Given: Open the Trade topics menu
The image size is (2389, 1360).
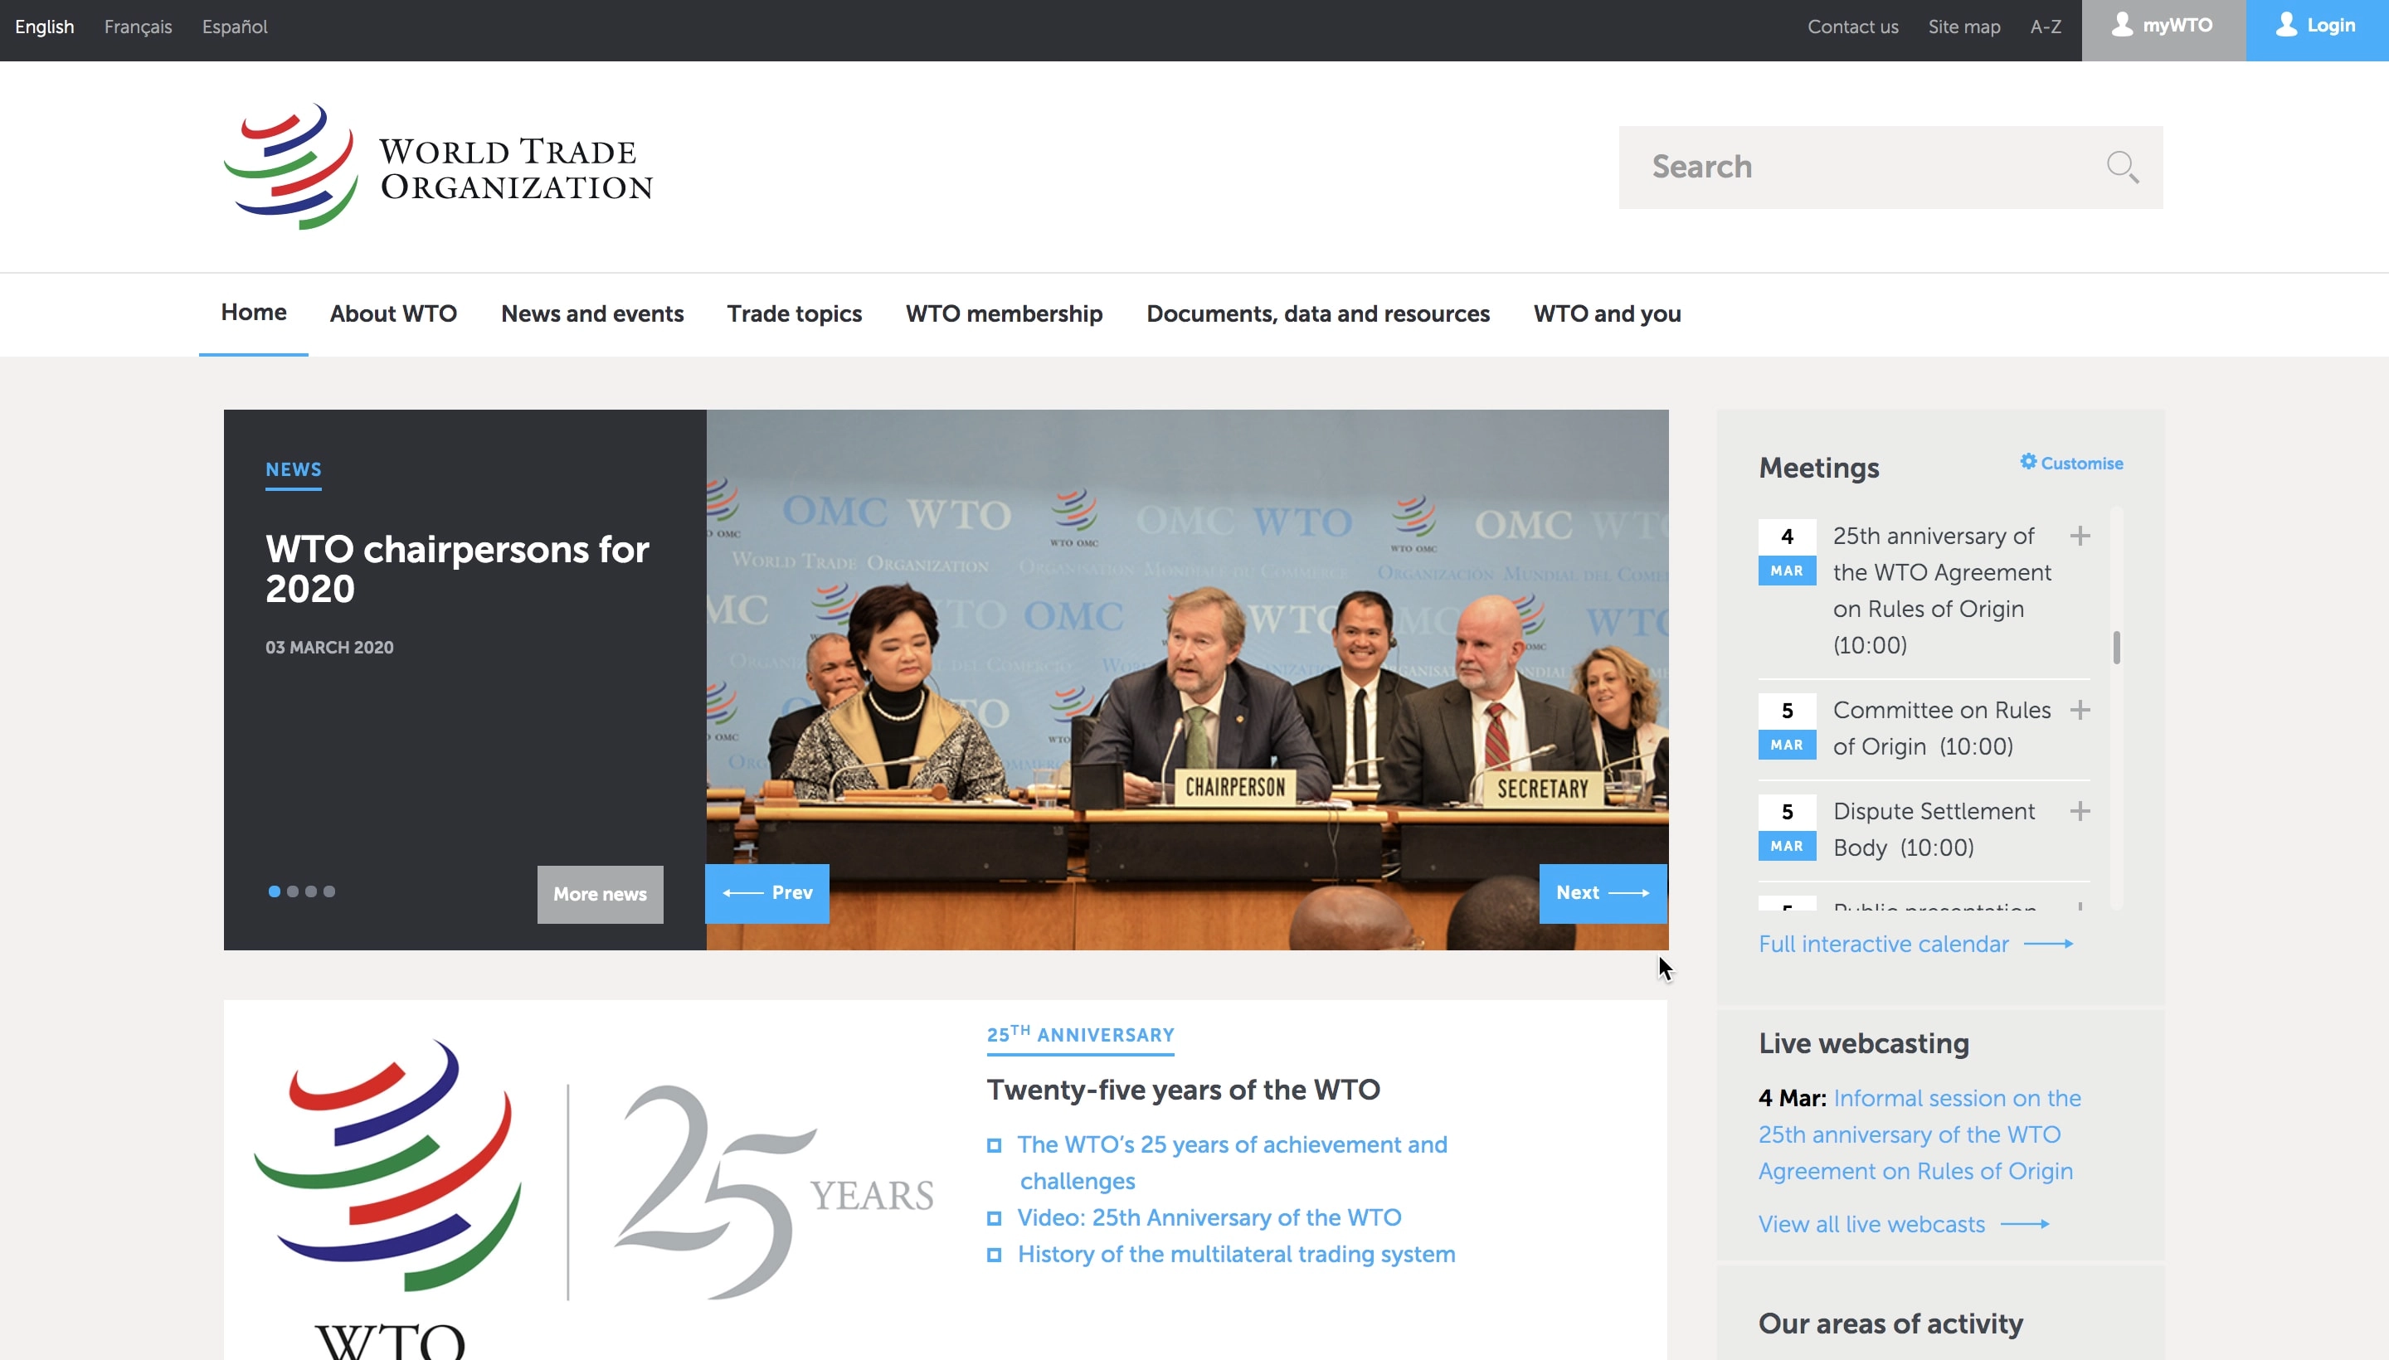Looking at the screenshot, I should [794, 313].
